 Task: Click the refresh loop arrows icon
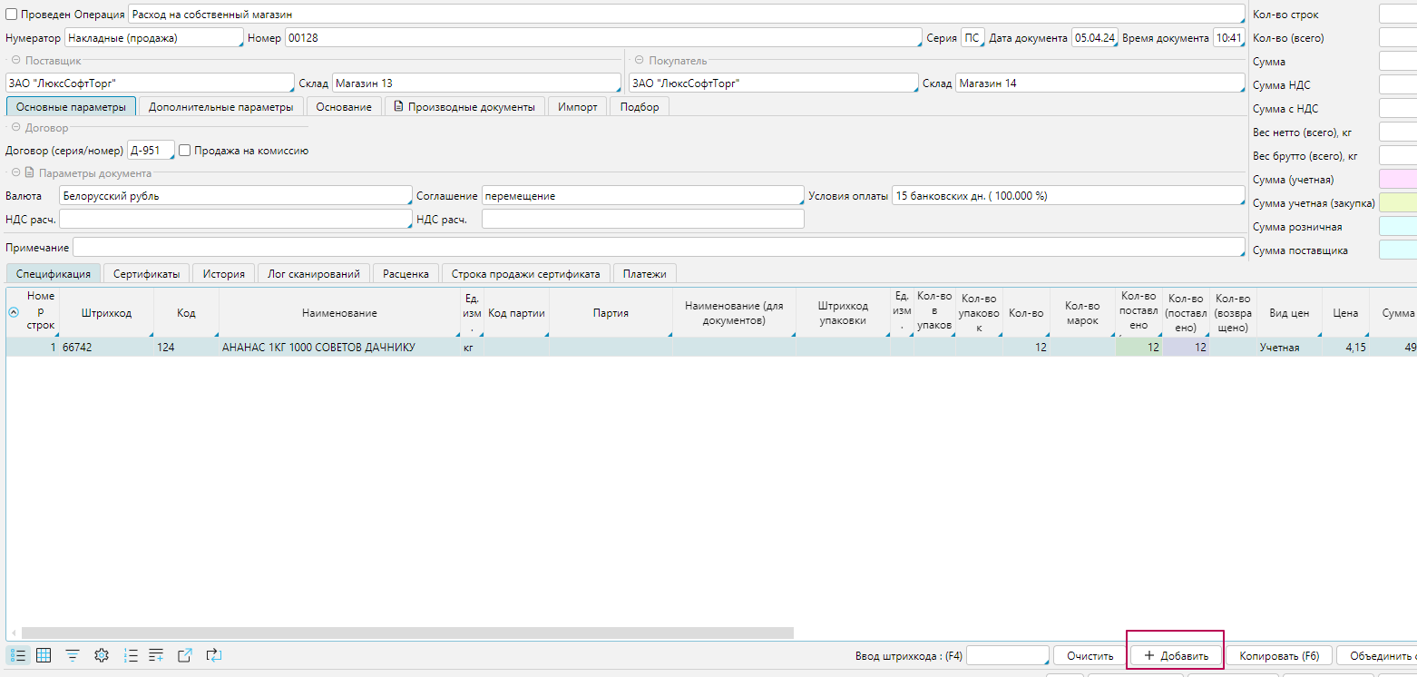pos(213,655)
